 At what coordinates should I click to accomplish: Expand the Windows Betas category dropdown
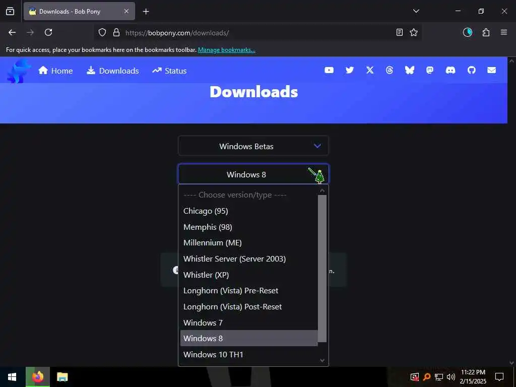(253, 146)
